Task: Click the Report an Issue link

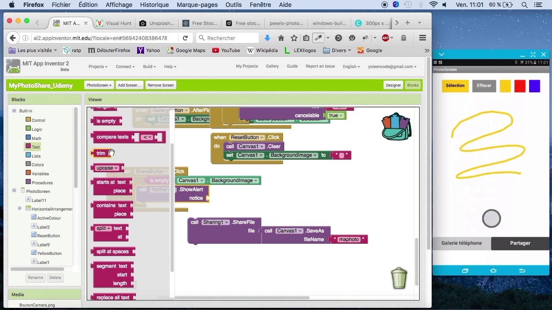Action: [320, 66]
